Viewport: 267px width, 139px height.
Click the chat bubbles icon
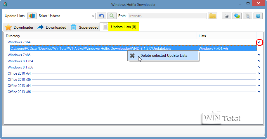coord(237,16)
